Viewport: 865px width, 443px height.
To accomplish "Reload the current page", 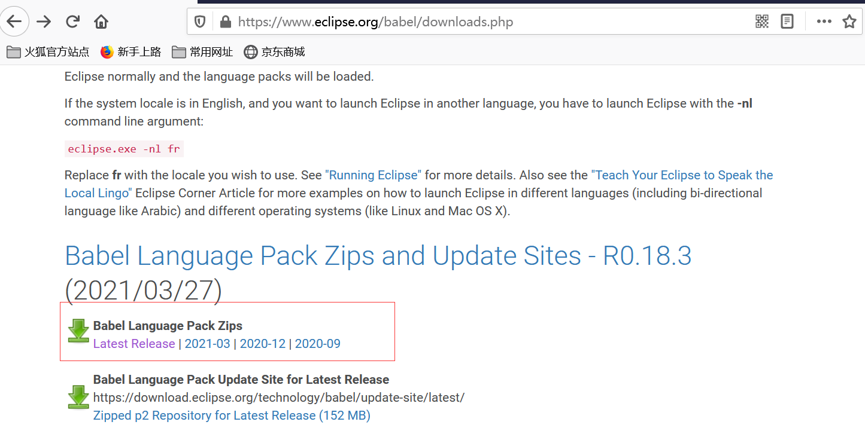I will point(73,22).
